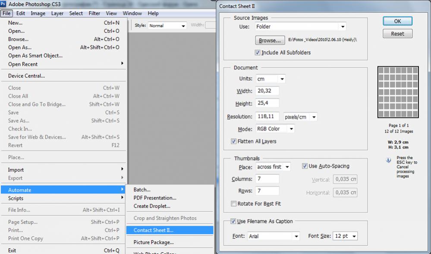Open the Mode dropdown showing RGB Color
Viewport: 431px width, 254px height.
[275, 129]
